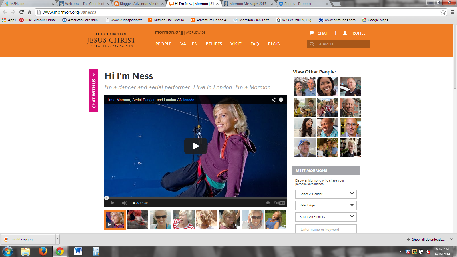
Task: Open the Apps bookmarks shortcut
Action: pyautogui.click(x=9, y=20)
